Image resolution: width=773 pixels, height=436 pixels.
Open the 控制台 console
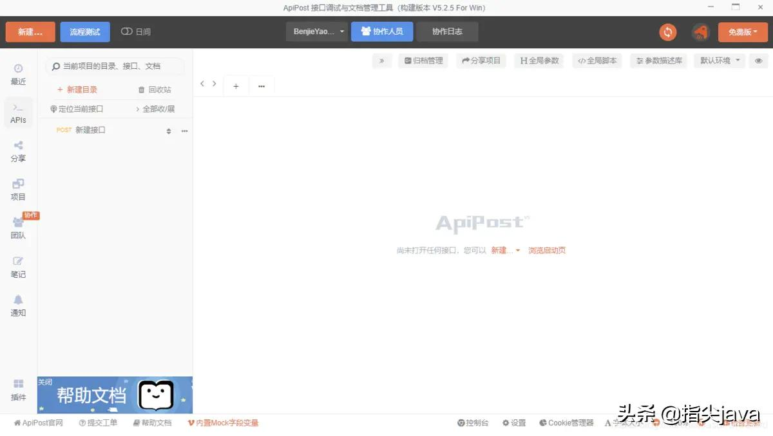click(473, 423)
